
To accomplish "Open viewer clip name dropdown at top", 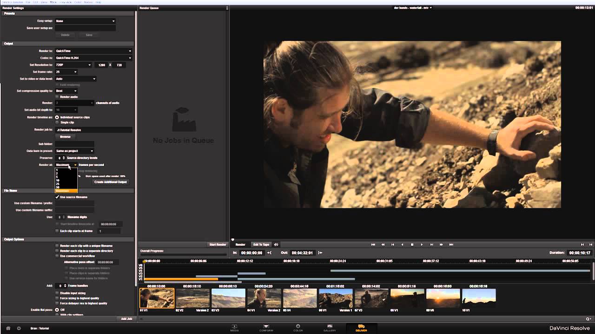I will (x=413, y=7).
